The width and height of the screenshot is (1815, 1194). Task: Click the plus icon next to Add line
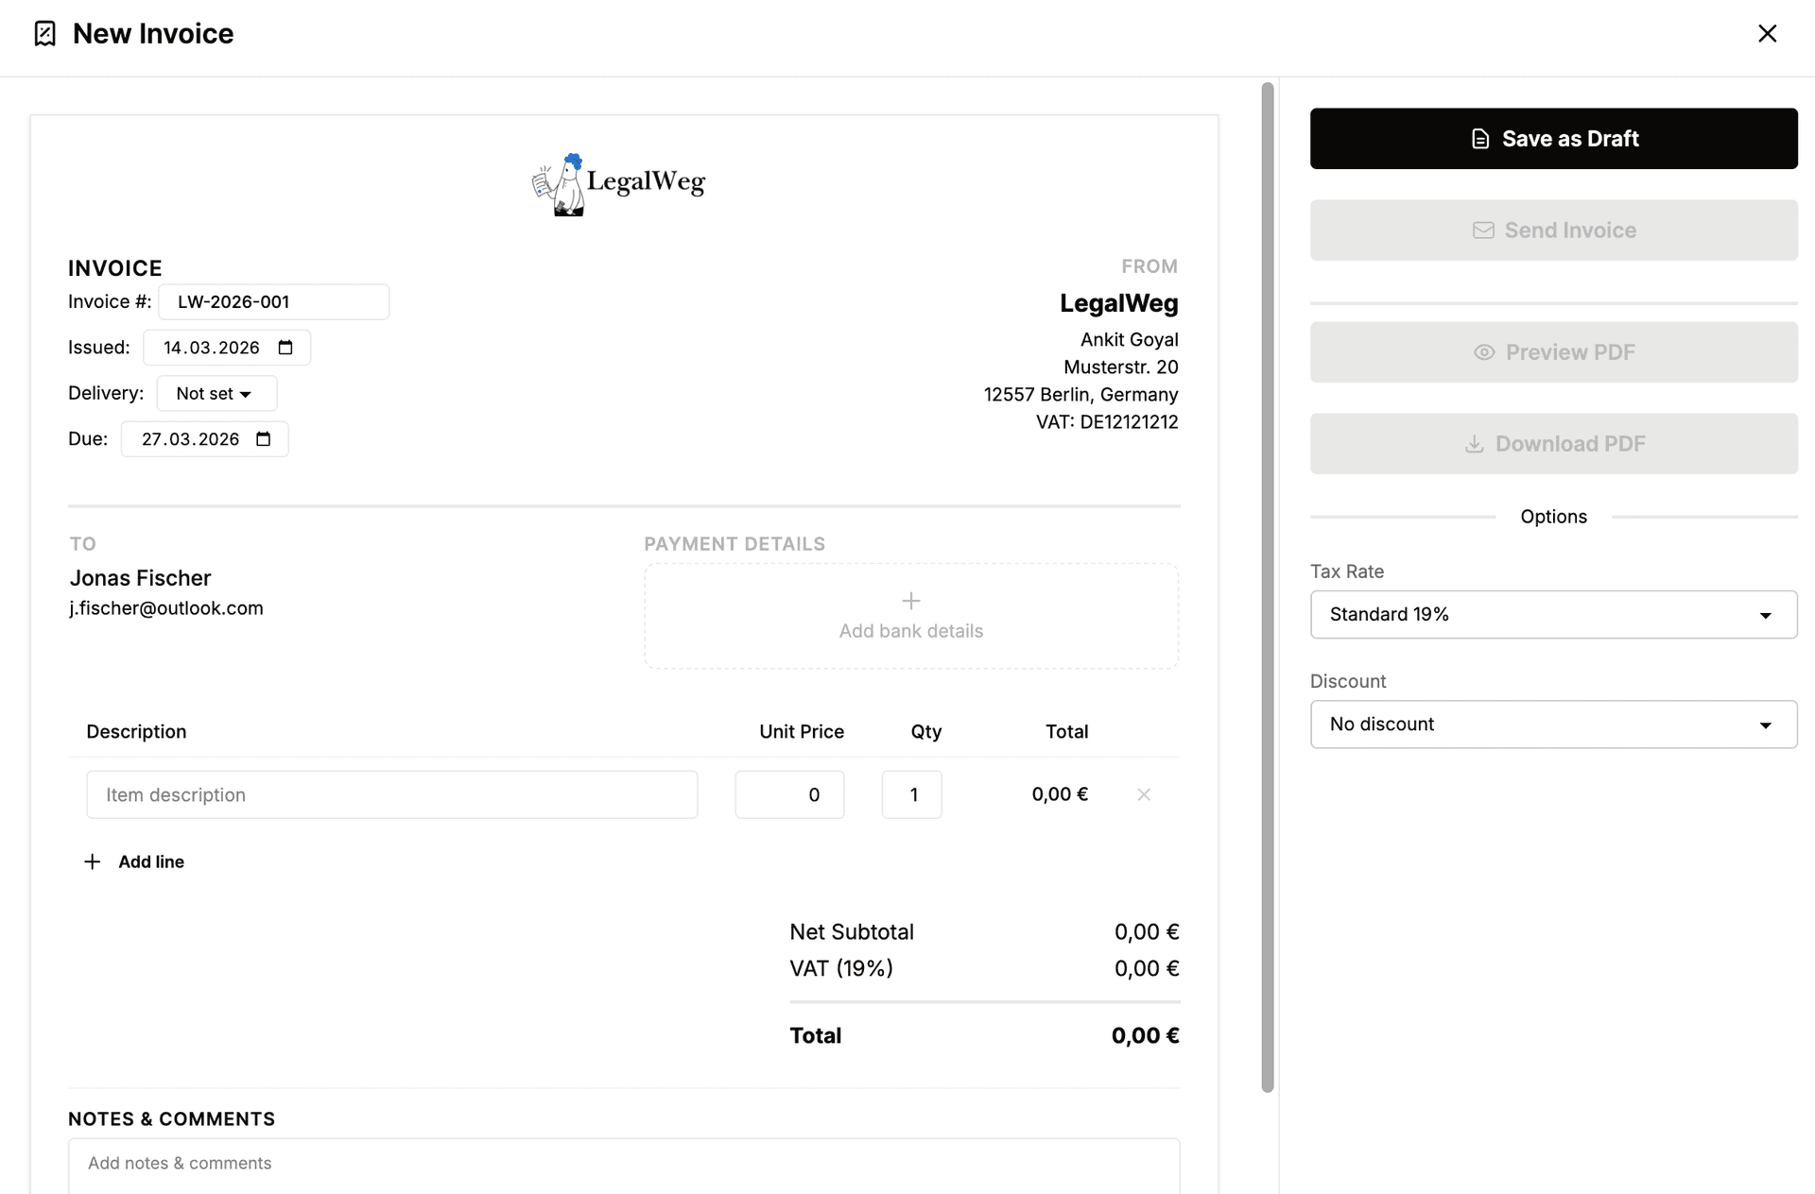point(93,861)
